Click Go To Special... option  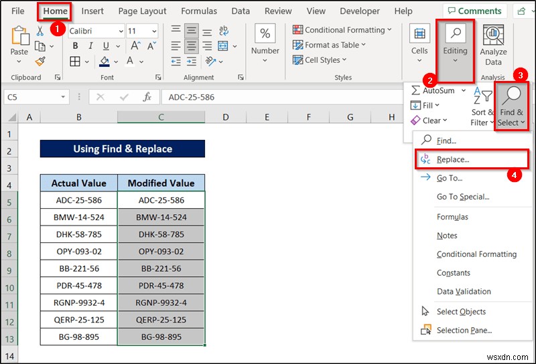coord(463,197)
